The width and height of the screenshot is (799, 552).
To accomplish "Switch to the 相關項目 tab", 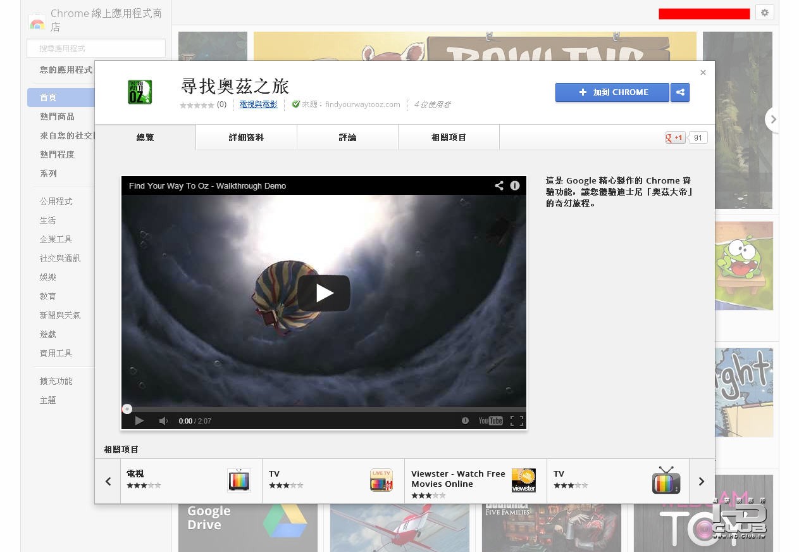I will tap(449, 137).
